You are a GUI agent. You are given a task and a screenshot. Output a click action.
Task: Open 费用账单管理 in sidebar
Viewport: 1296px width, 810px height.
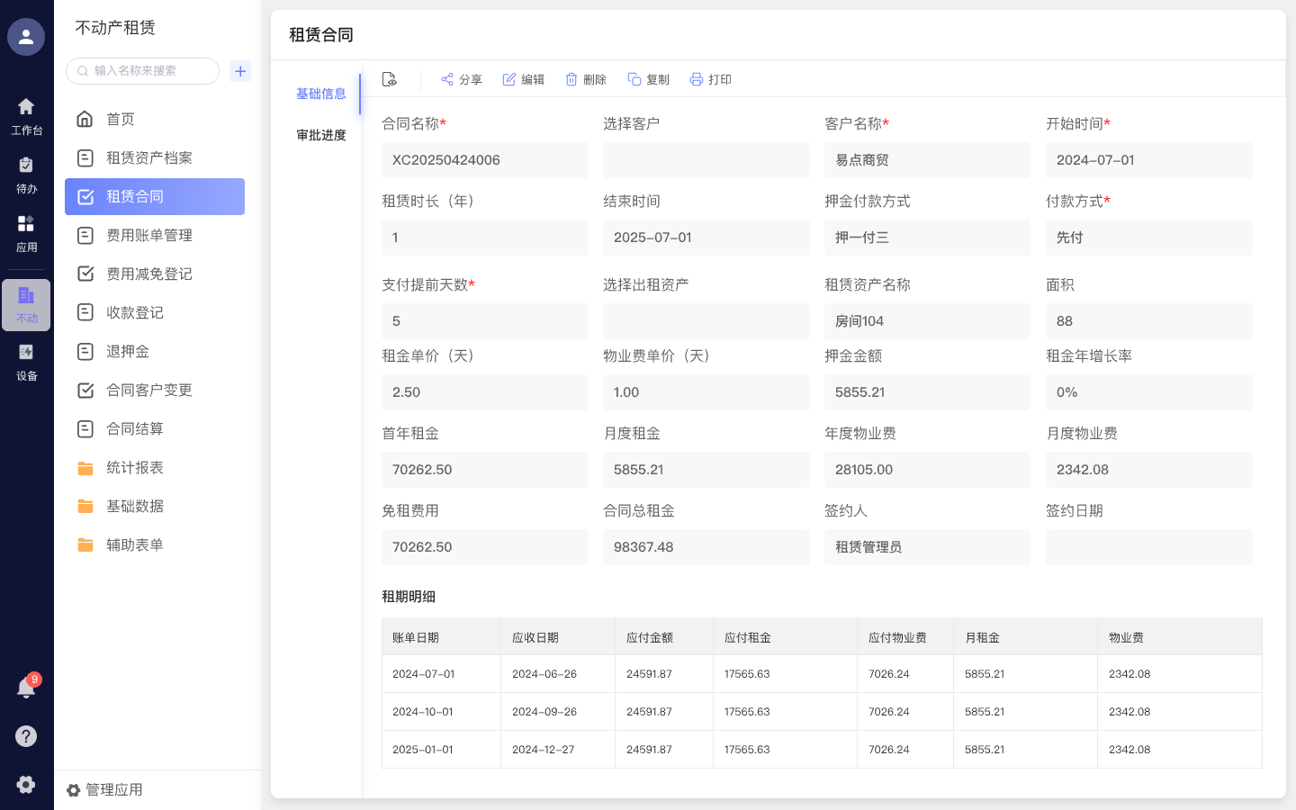tap(149, 236)
